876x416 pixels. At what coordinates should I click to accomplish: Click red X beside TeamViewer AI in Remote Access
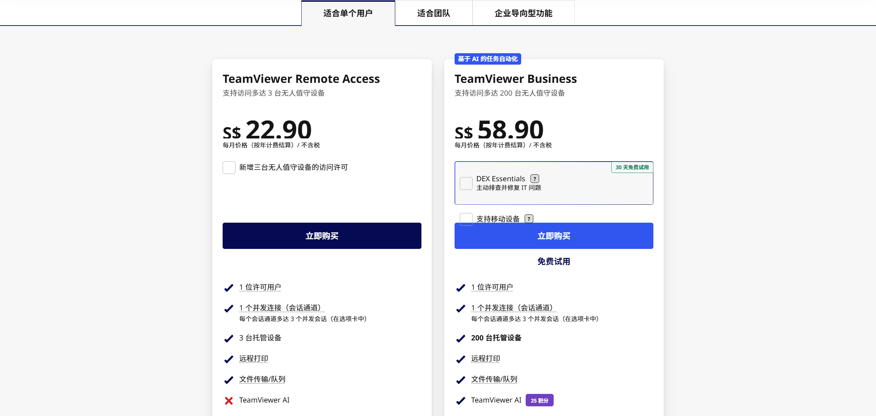[x=228, y=400]
